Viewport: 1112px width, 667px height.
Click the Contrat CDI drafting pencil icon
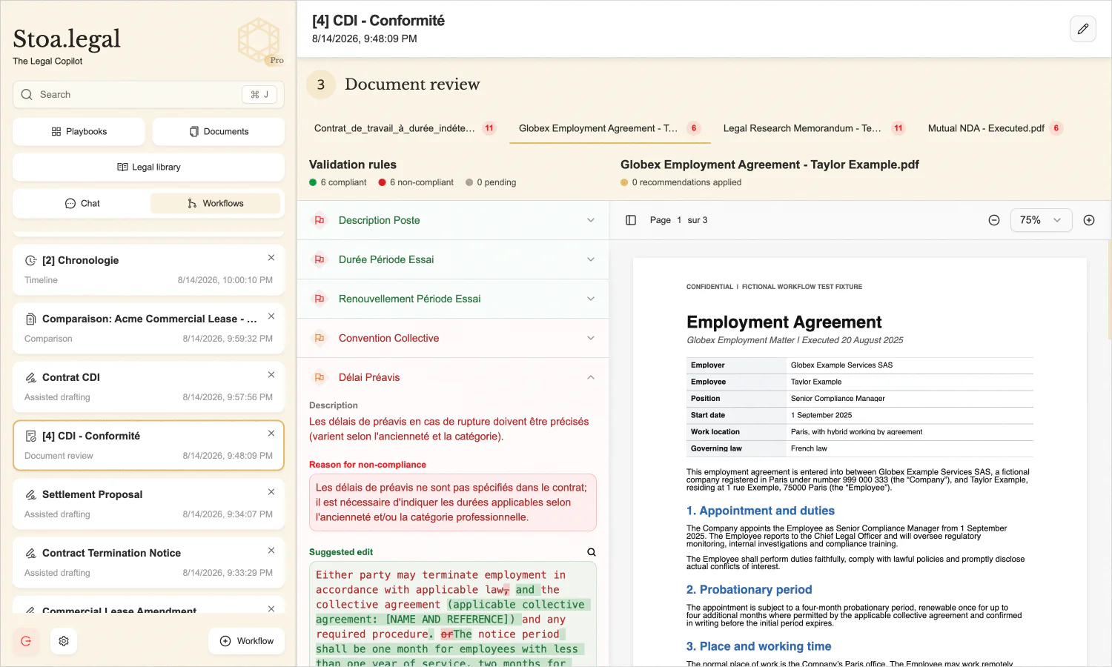[30, 377]
